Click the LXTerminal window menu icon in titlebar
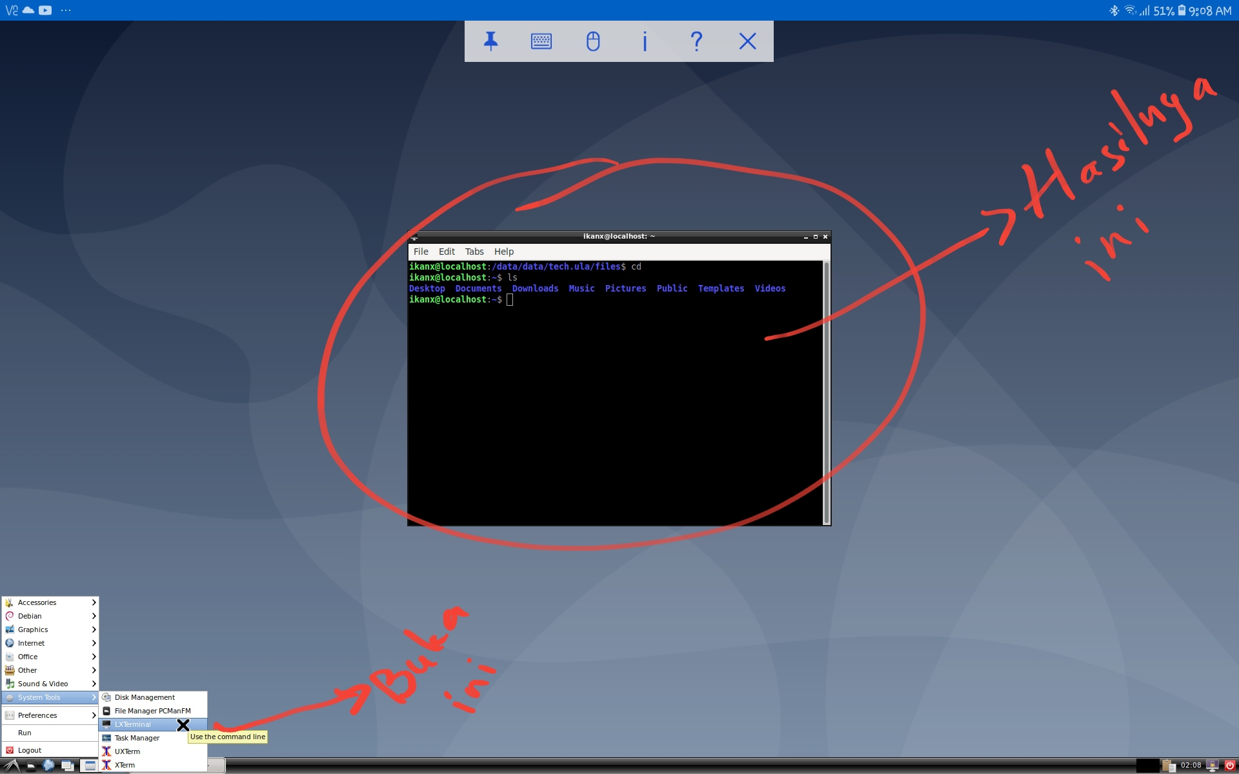Image resolution: width=1239 pixels, height=774 pixels. [414, 237]
